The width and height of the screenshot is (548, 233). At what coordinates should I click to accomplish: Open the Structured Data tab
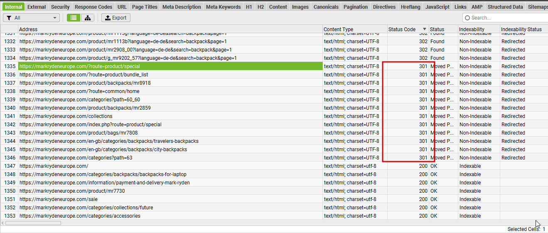(x=505, y=7)
